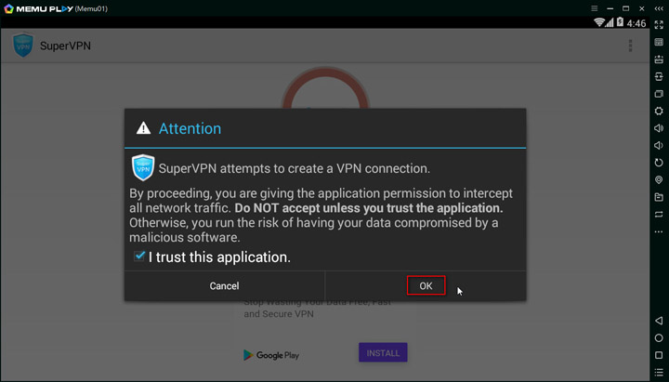Click the operation sync arrows icon
The image size is (669, 382).
pyautogui.click(x=659, y=215)
